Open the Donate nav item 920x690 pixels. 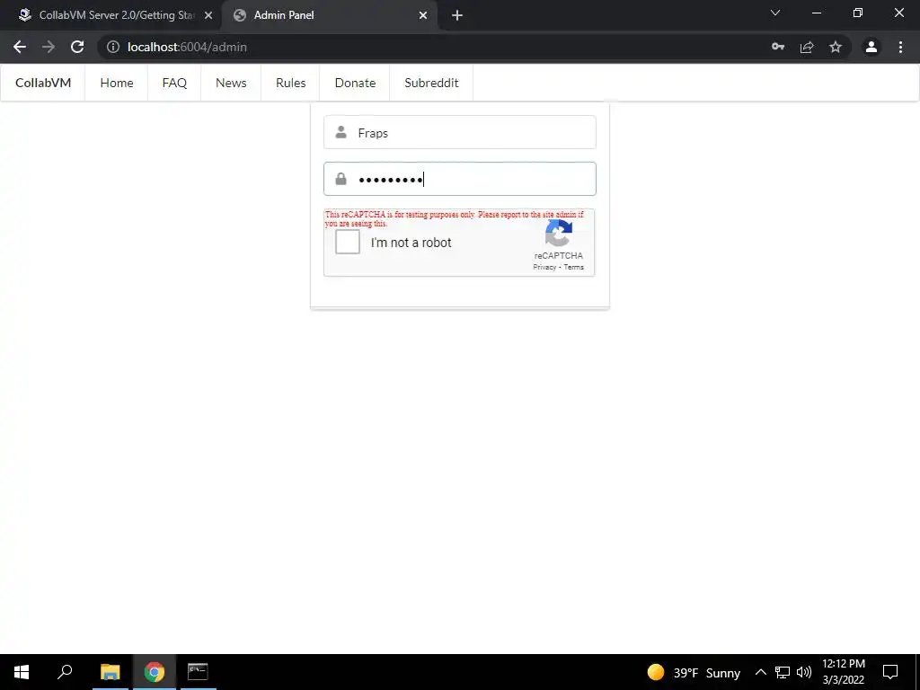(355, 83)
